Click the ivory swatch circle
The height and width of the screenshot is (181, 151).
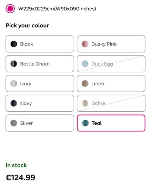(x=14, y=83)
